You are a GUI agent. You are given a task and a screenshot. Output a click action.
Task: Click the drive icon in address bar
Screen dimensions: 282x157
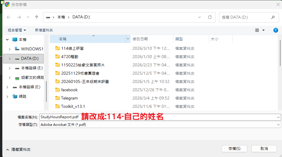[x=48, y=17]
